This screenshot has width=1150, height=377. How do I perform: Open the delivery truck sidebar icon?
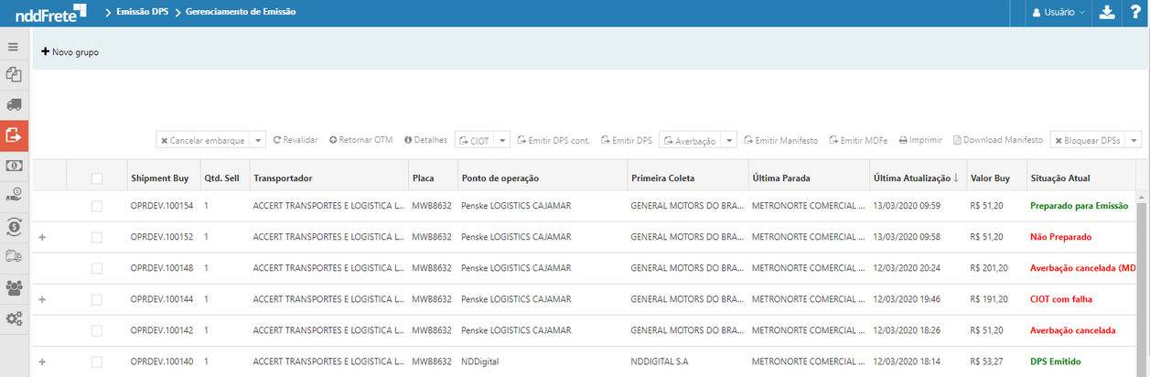tap(14, 256)
